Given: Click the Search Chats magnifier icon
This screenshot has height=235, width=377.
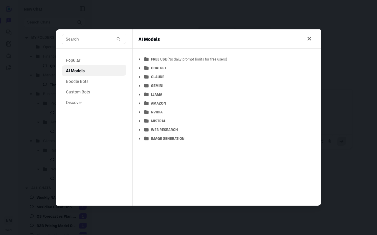Looking at the screenshot, I should (x=80, y=22).
